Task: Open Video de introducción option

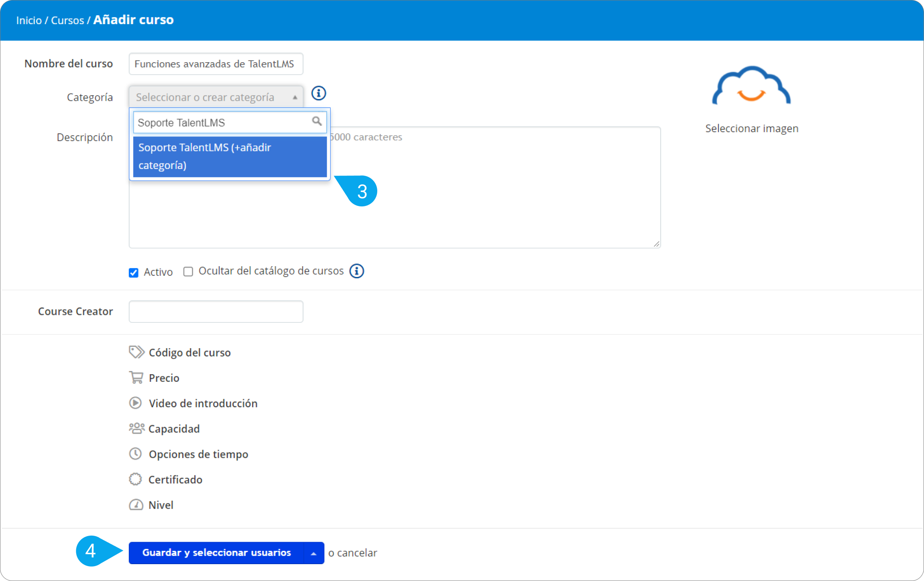Action: [x=203, y=403]
